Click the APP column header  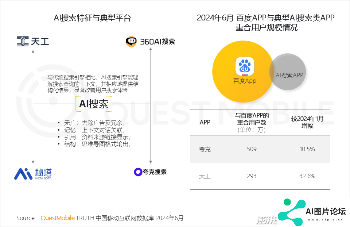pos(205,122)
